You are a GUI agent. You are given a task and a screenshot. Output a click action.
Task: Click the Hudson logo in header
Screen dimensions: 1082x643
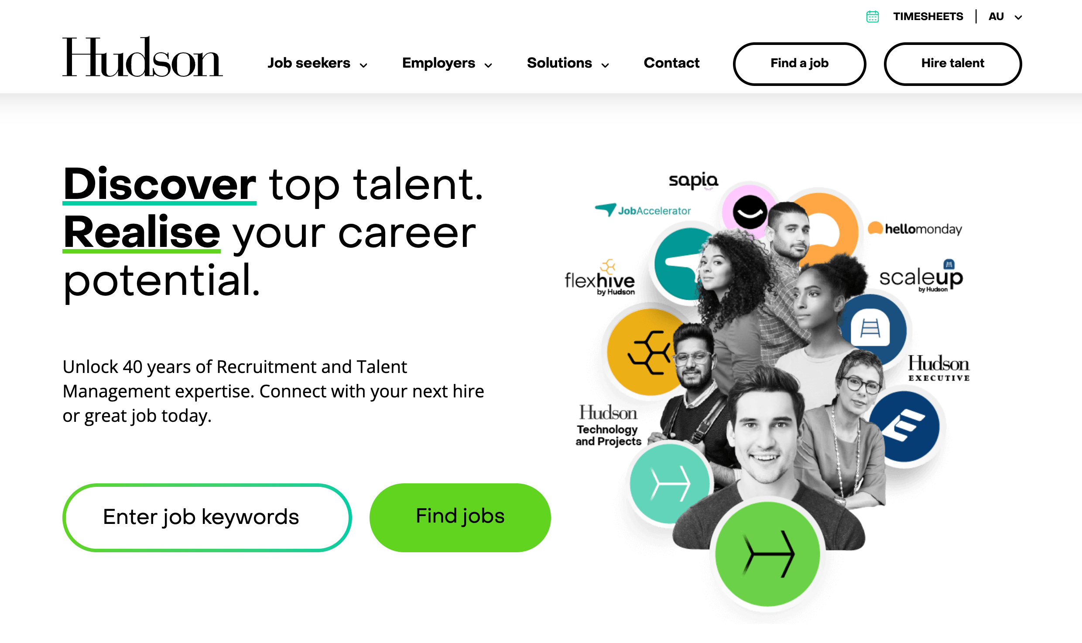point(142,58)
